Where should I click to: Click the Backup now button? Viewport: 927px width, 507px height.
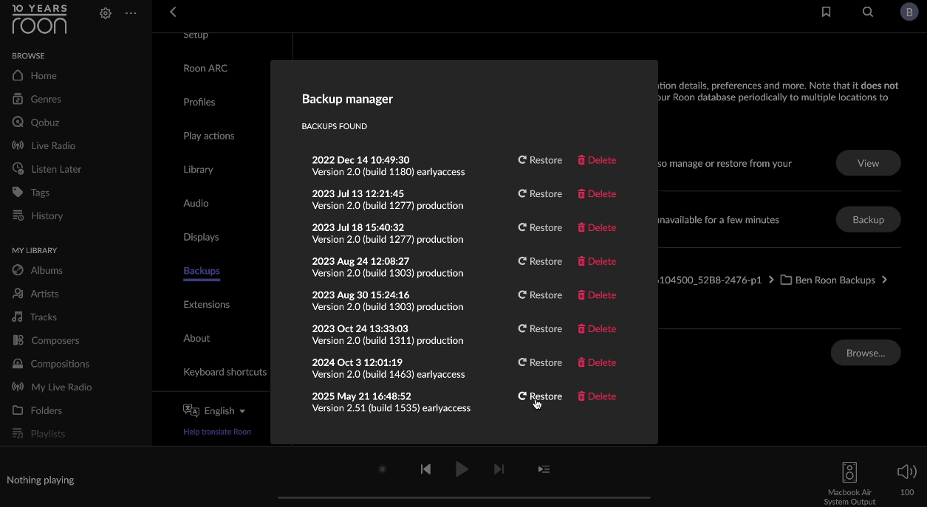[868, 219]
